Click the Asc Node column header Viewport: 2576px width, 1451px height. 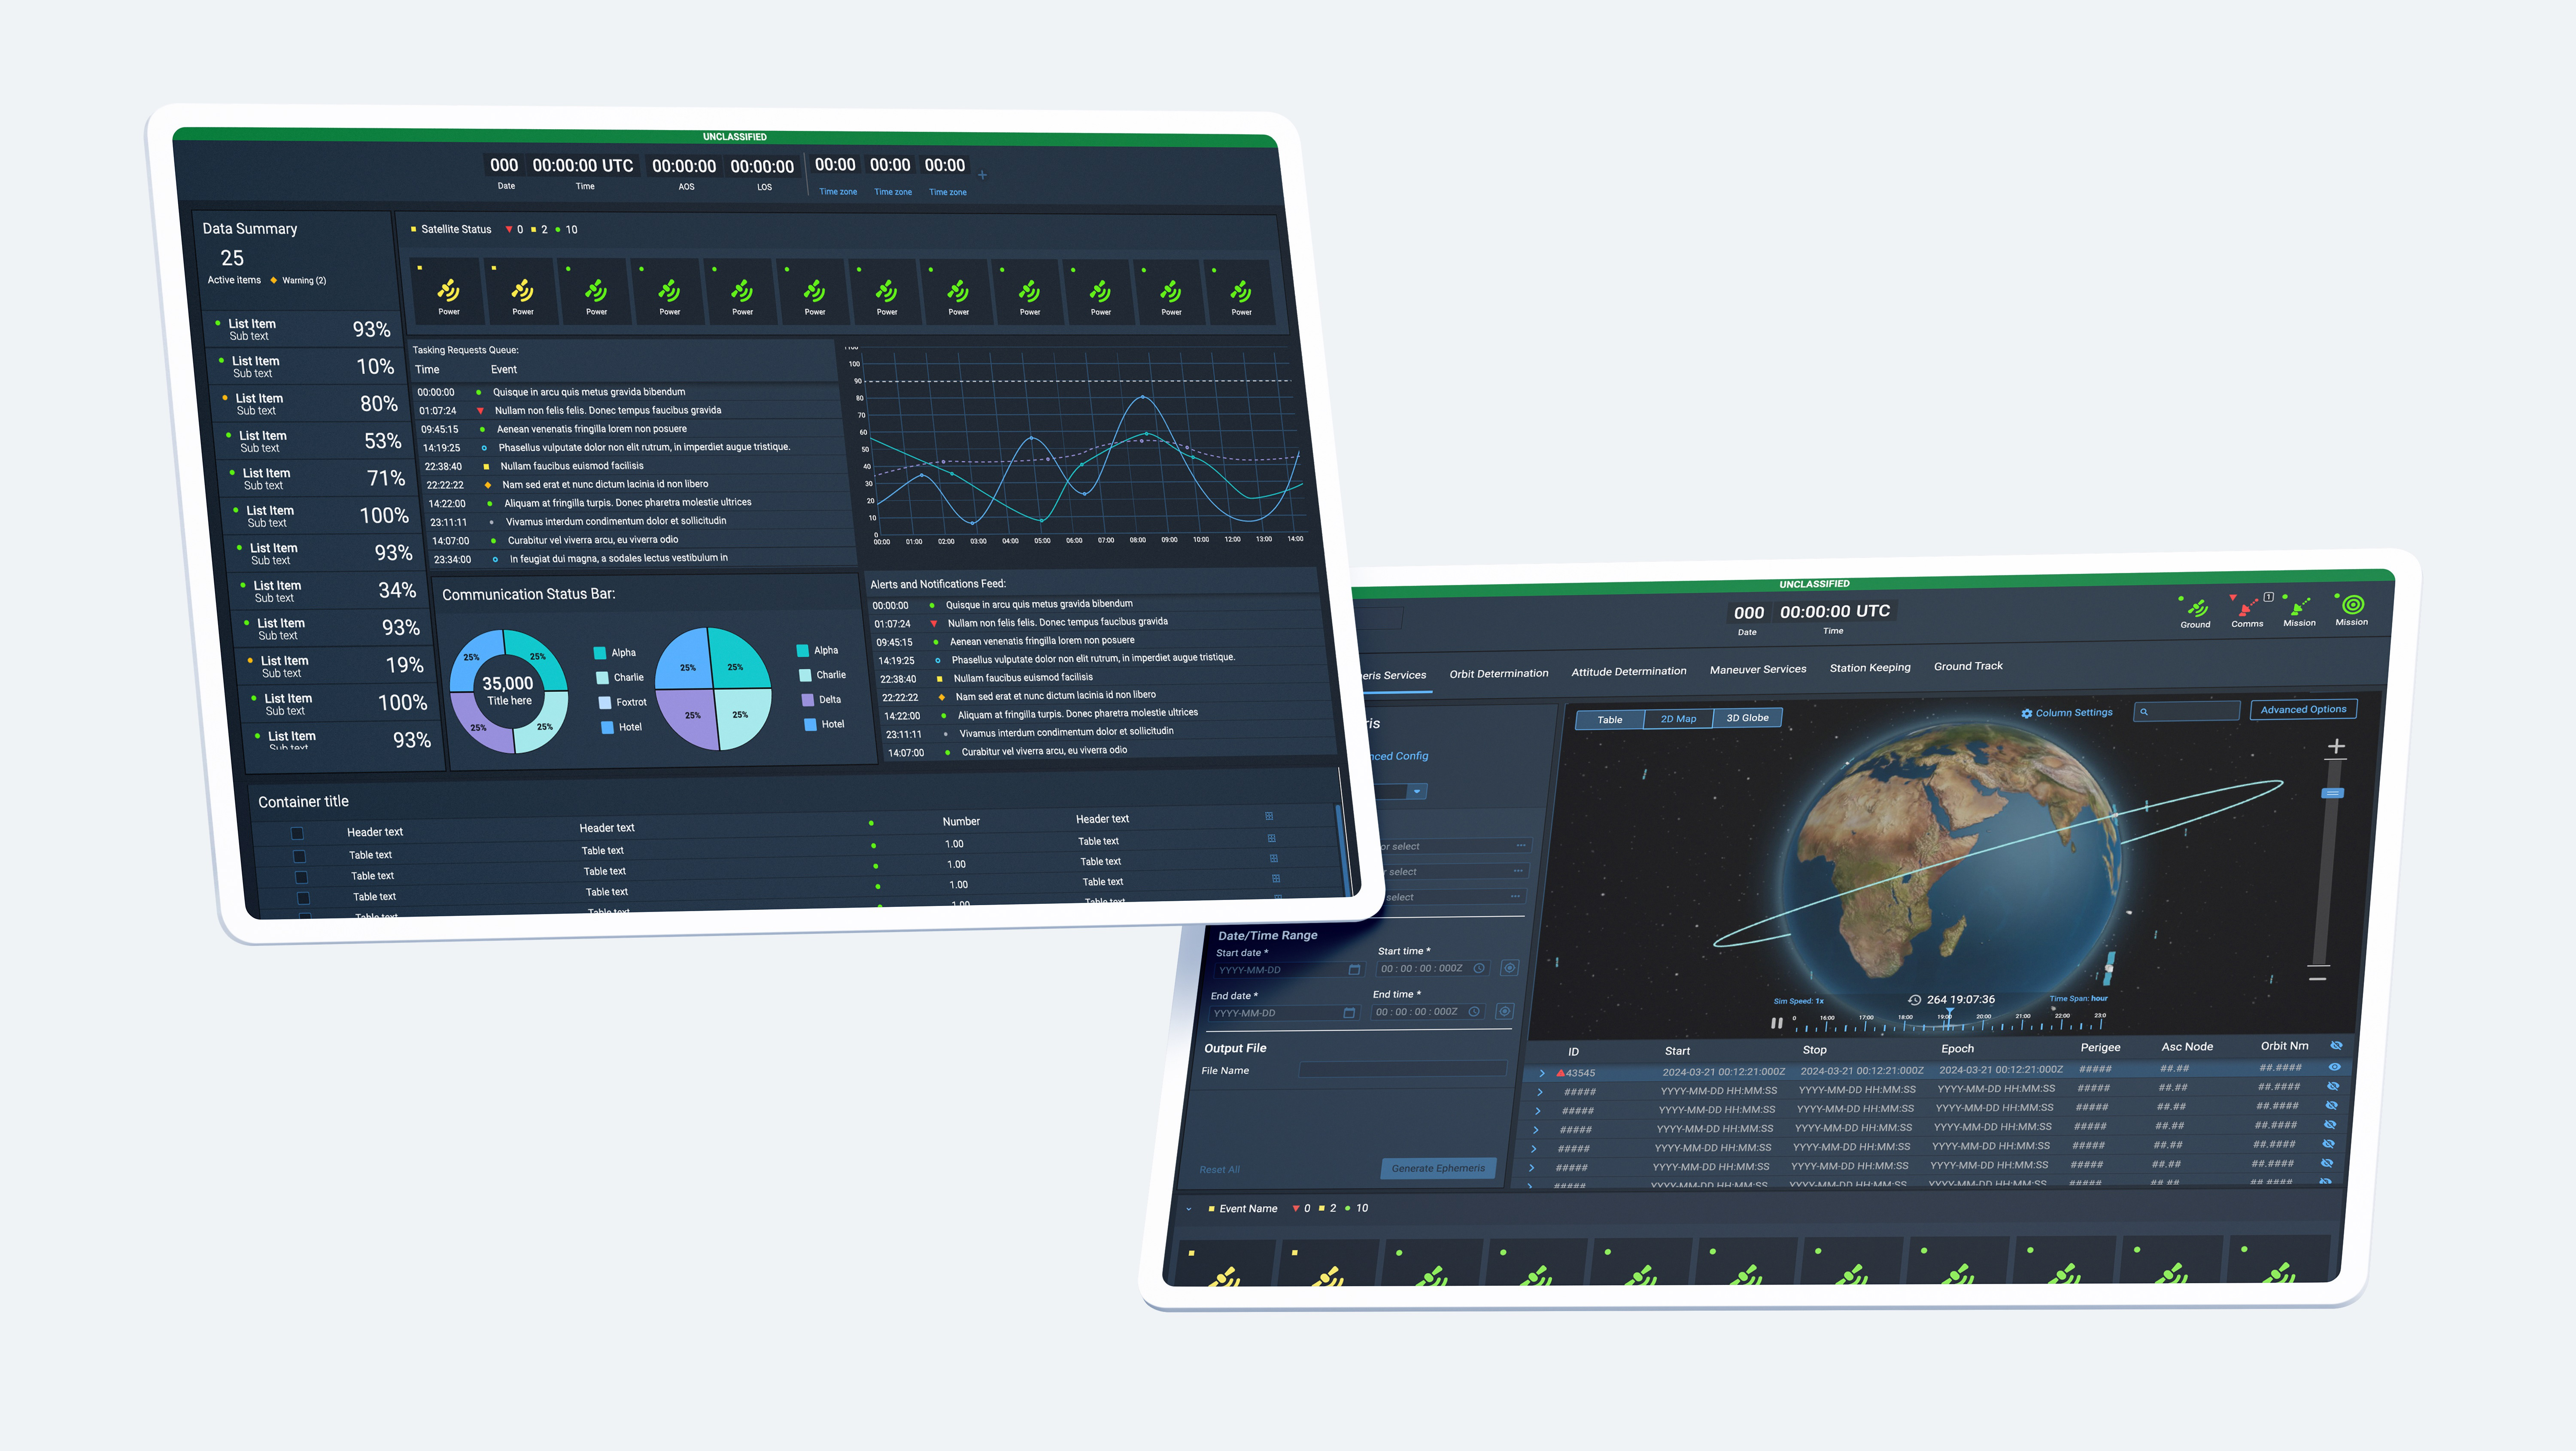pos(2187,1046)
